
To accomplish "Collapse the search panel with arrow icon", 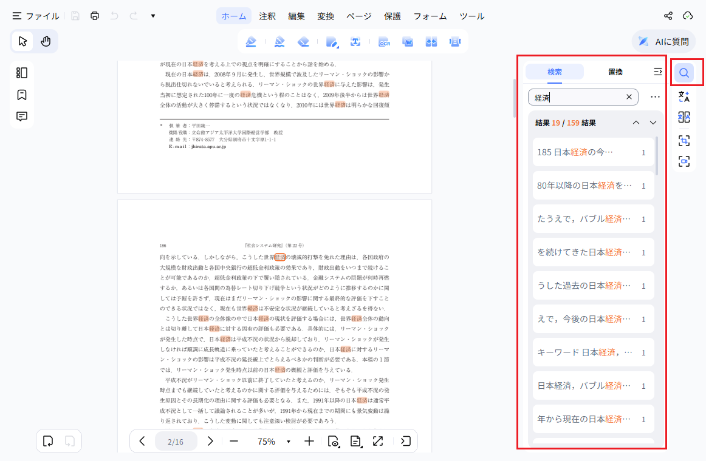I will [658, 72].
